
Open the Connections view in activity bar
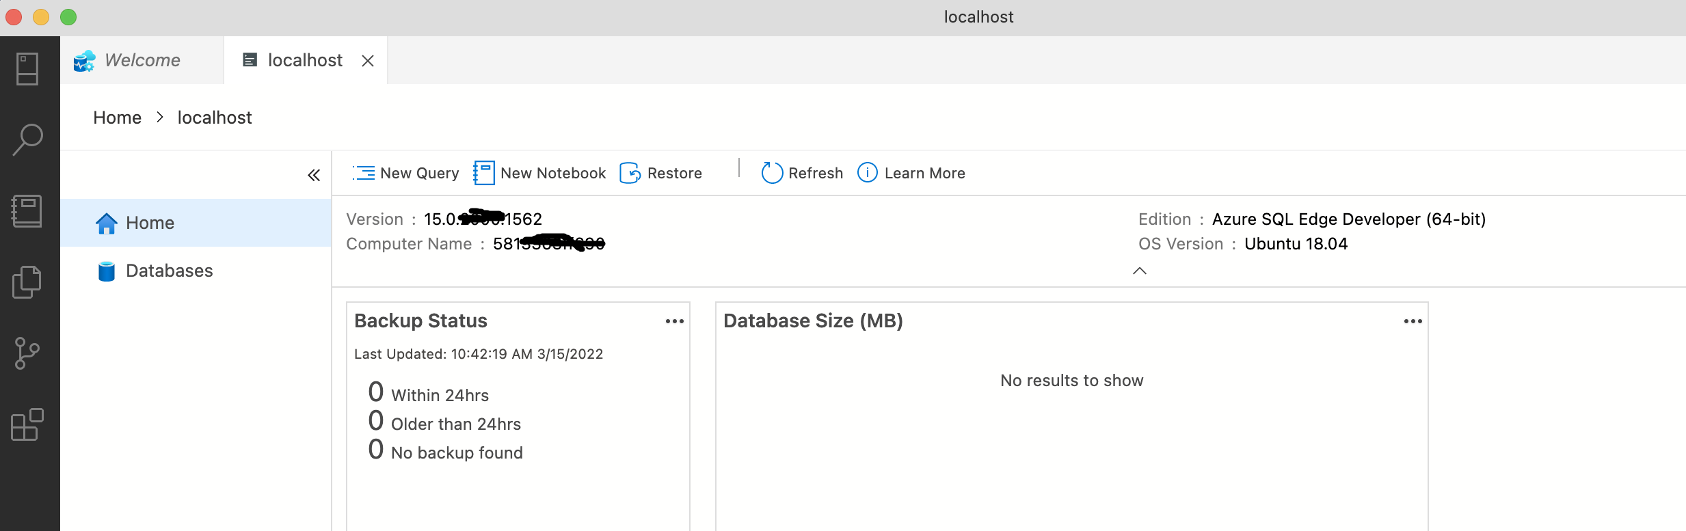coord(27,69)
